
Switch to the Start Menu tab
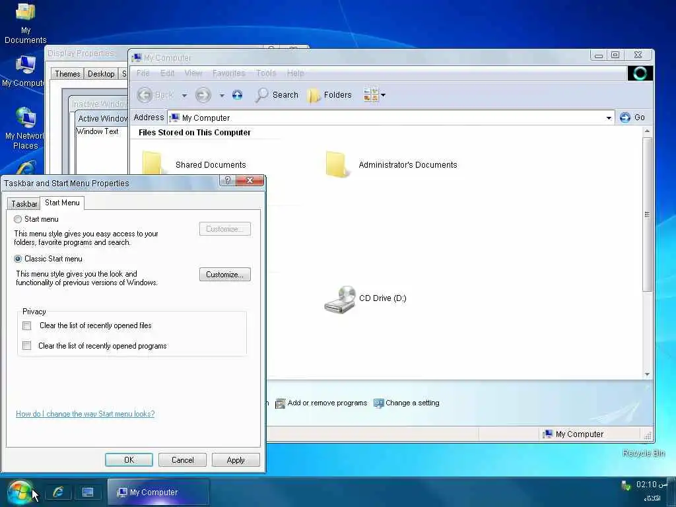pyautogui.click(x=62, y=203)
